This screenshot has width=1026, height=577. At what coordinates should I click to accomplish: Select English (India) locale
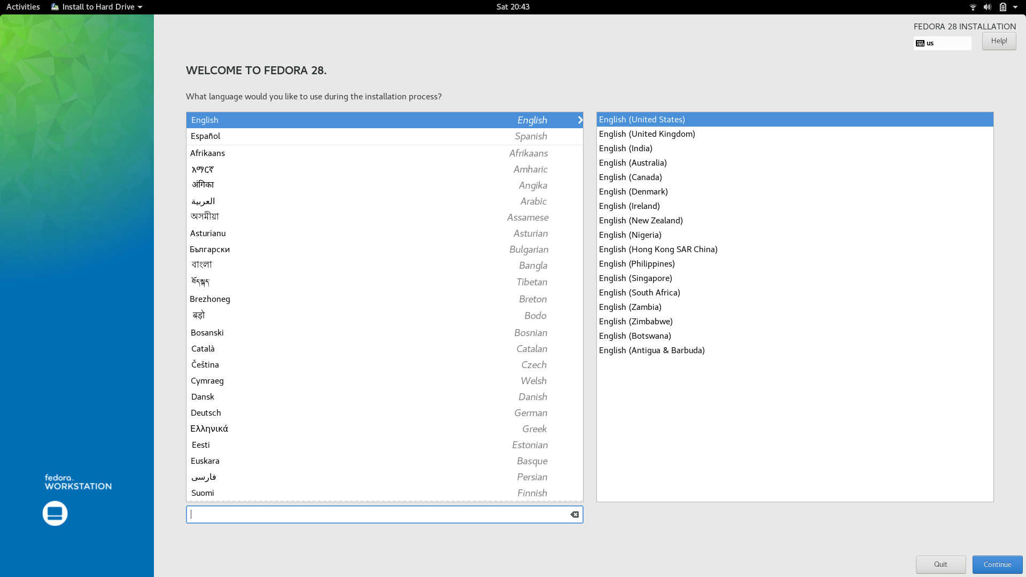pos(795,149)
